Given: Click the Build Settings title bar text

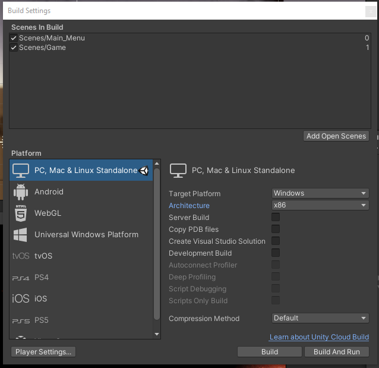Looking at the screenshot, I should 29,11.
